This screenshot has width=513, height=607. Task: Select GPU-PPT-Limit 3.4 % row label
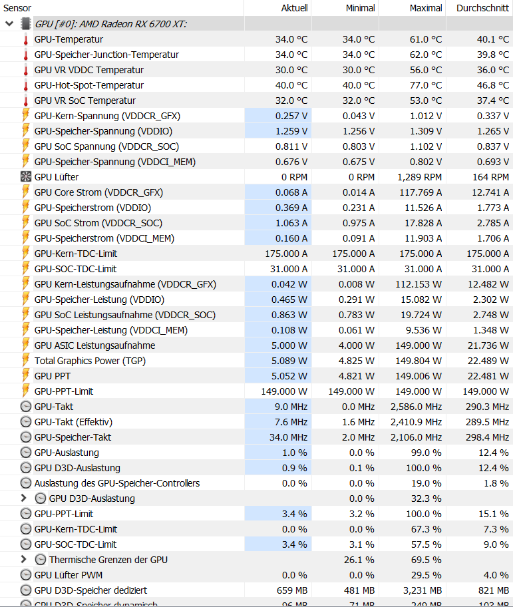(x=63, y=514)
